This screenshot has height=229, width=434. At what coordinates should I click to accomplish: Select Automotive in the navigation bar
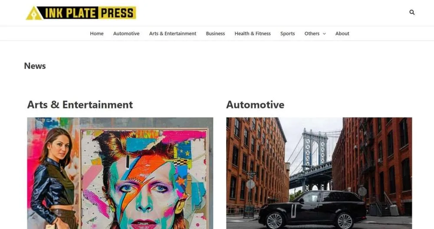coord(126,33)
